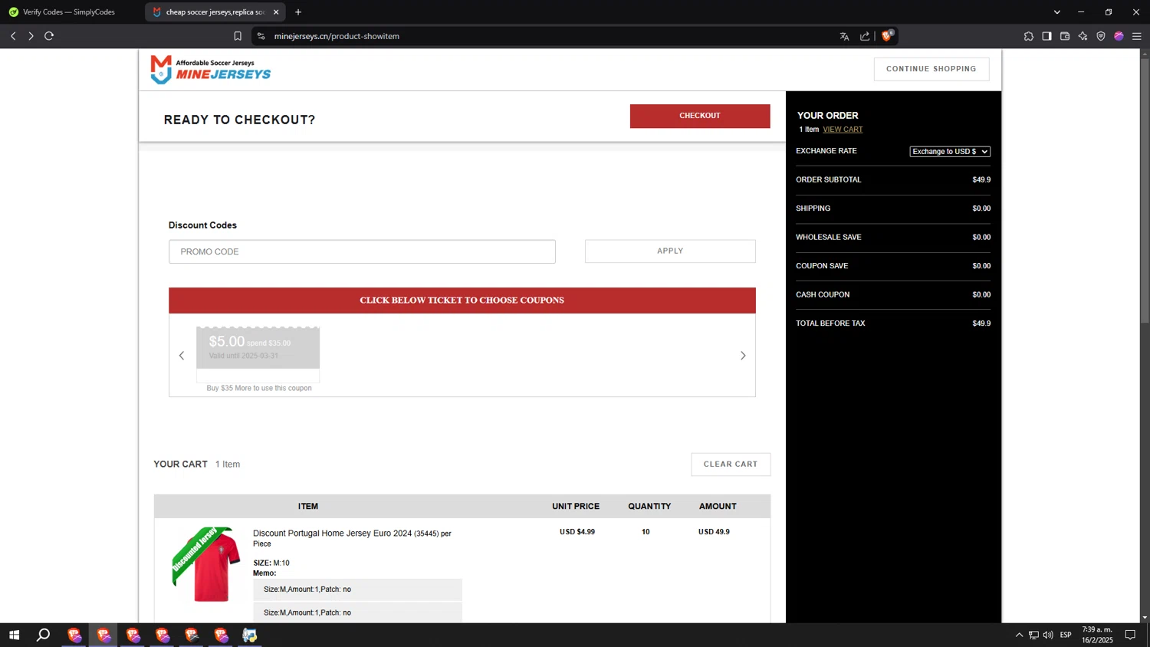Click the quantity value 10
This screenshot has width=1150, height=647.
point(646,532)
